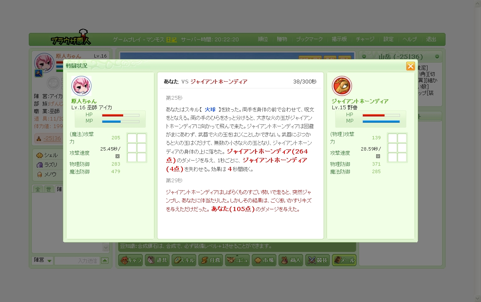Open the キャラ character menu
The width and height of the screenshot is (481, 302).
[131, 260]
